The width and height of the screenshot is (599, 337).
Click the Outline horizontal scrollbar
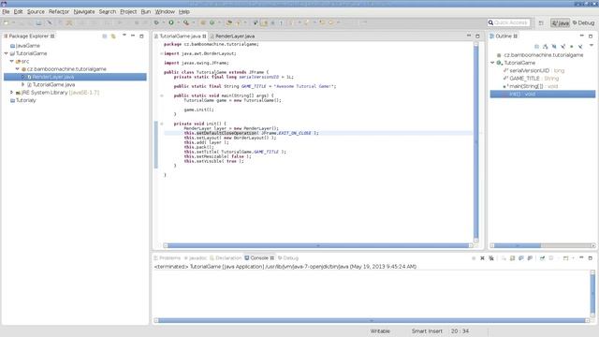click(x=543, y=245)
